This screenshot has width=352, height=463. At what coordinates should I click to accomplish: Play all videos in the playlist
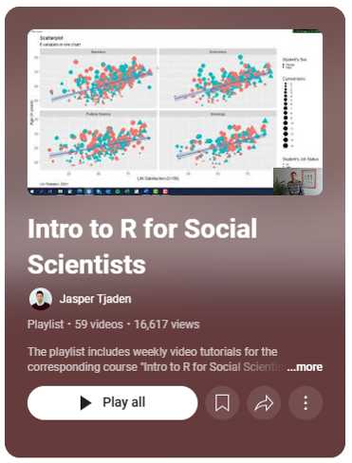(113, 403)
